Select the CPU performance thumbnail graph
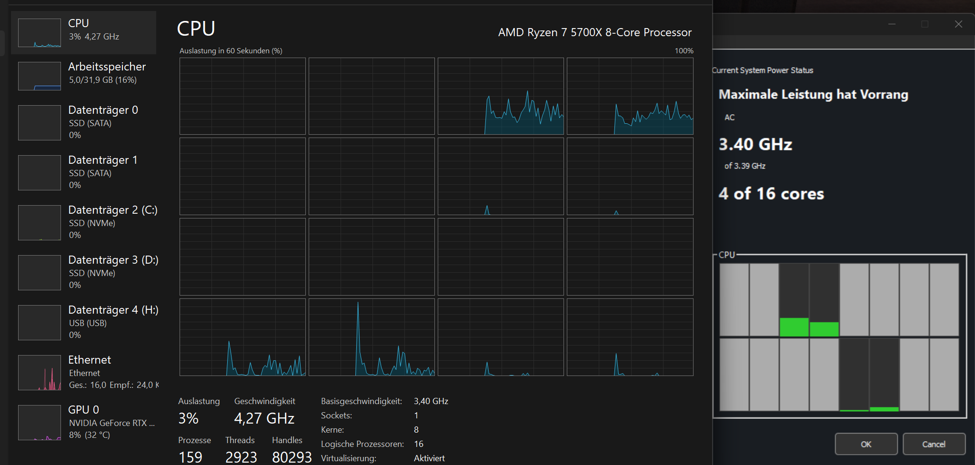Image resolution: width=975 pixels, height=465 pixels. coord(40,33)
